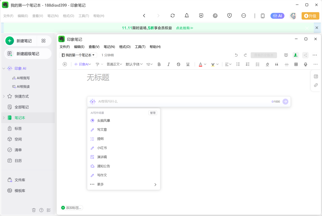Open the 普通正文 paragraph style dropdown
Viewport: 322px width, 216px height.
coord(114,64)
